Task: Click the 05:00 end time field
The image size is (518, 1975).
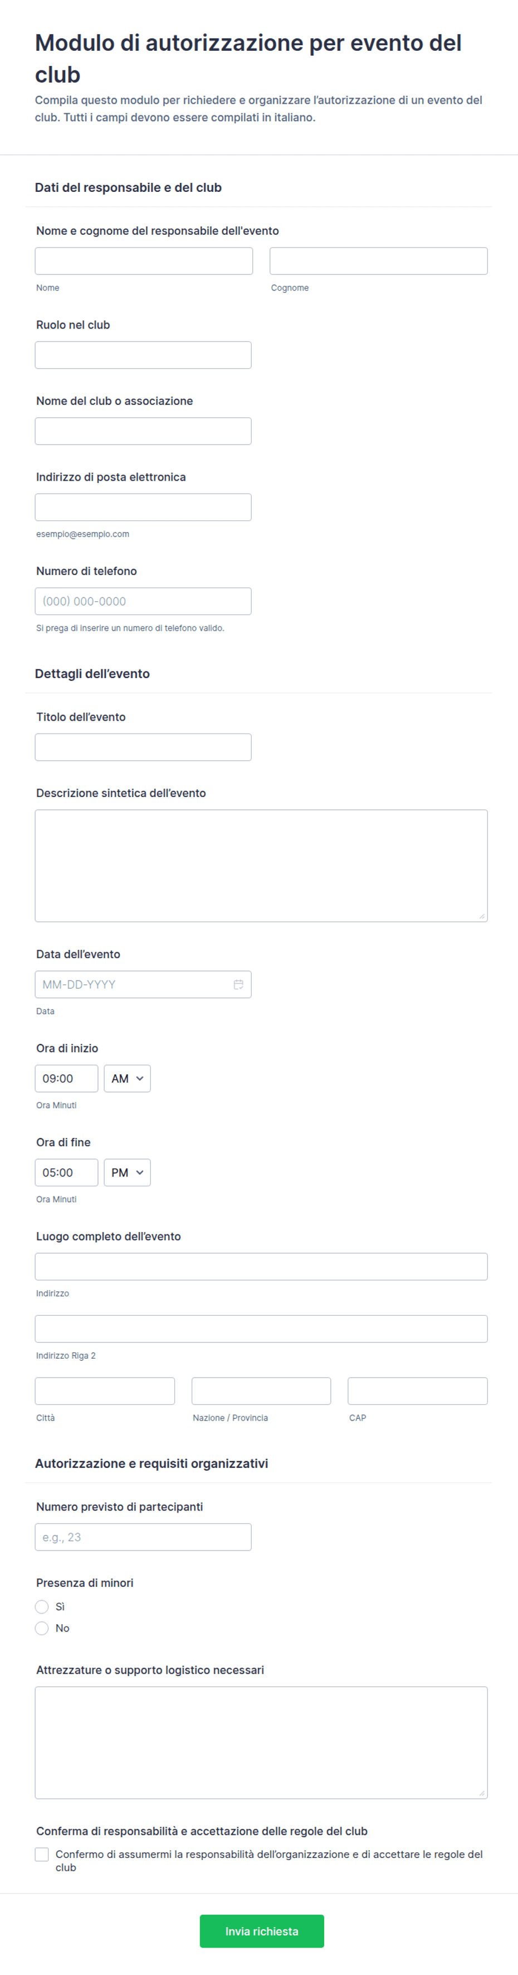Action: [67, 1172]
